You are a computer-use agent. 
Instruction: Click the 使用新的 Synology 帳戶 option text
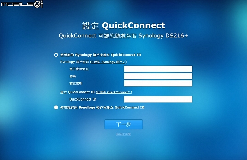pos(101,55)
